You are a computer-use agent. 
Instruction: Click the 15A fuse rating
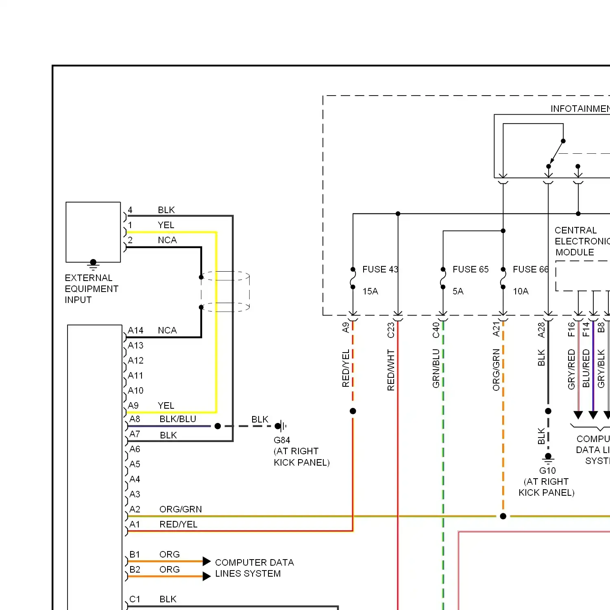370,291
